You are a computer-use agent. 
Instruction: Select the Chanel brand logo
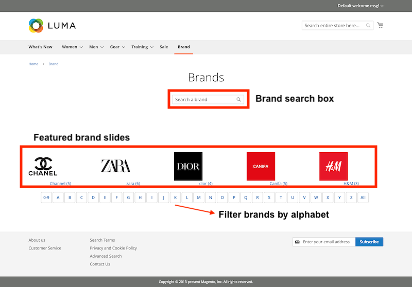(43, 166)
